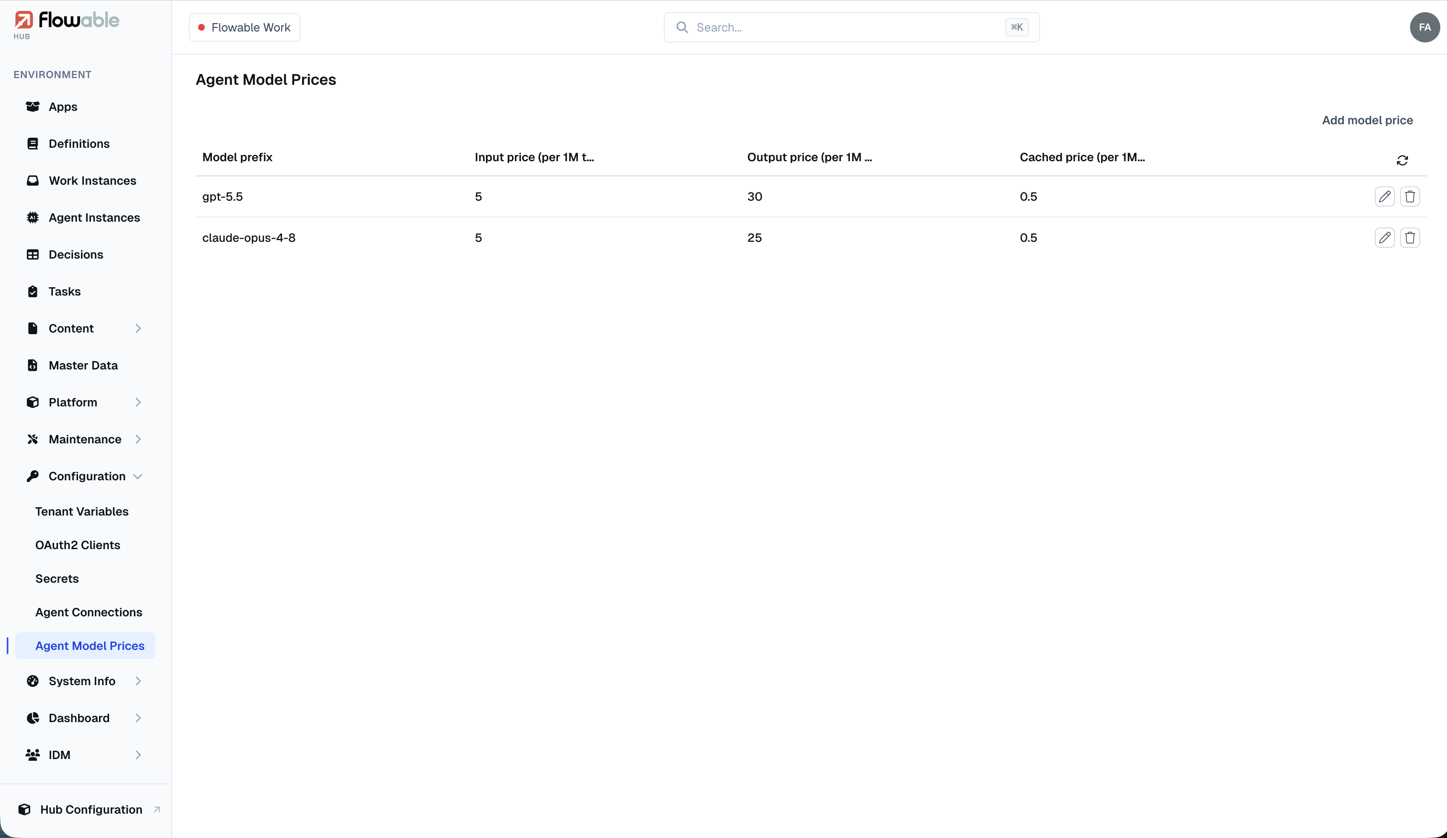The width and height of the screenshot is (1447, 838).
Task: Click the System Info gauge icon
Action: pyautogui.click(x=33, y=681)
